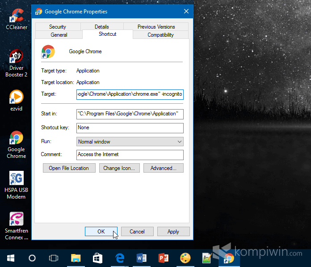311x267 pixels.
Task: Open PowerPoint from the taskbar
Action: (x=164, y=258)
